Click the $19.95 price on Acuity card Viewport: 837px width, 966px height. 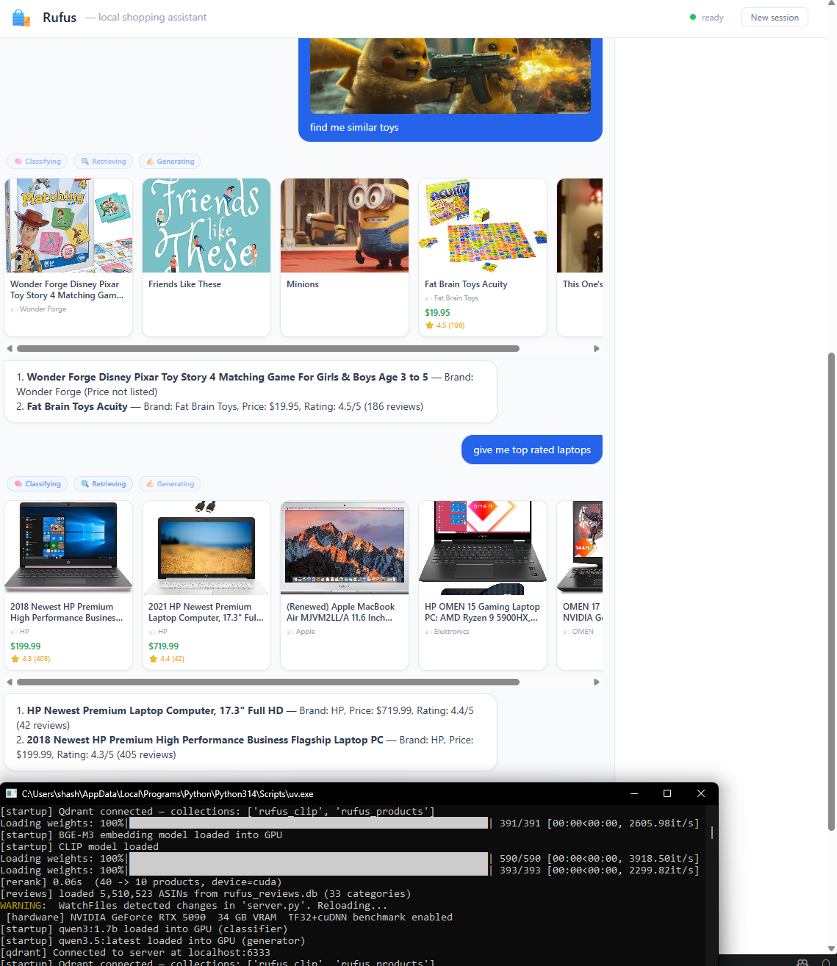[437, 312]
